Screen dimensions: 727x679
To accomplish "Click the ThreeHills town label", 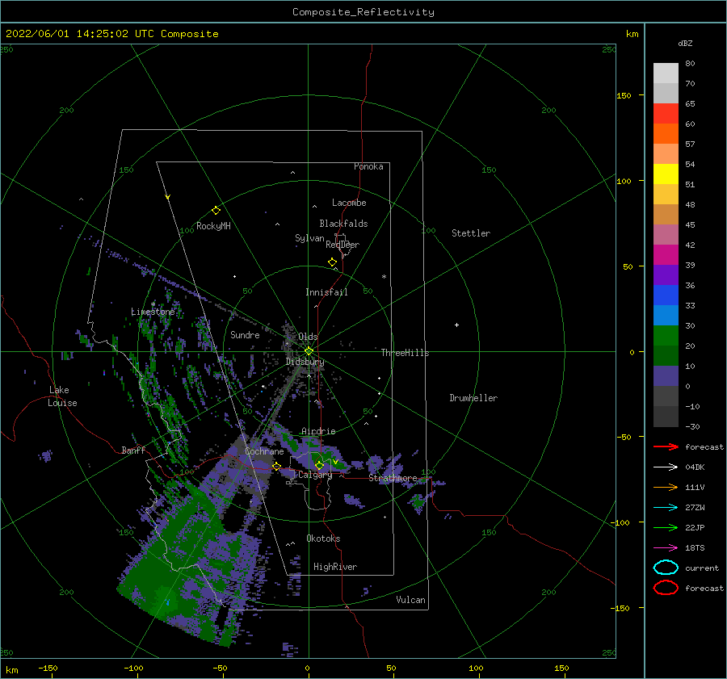I will click(x=405, y=353).
